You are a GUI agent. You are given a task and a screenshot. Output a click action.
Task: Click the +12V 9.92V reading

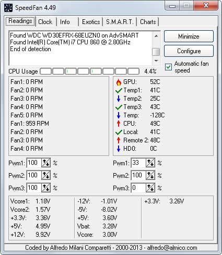click(x=30, y=235)
